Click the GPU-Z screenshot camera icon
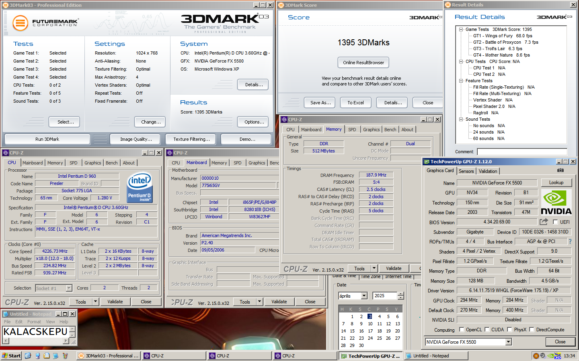Viewport: 579px width, 361px height. [x=560, y=170]
